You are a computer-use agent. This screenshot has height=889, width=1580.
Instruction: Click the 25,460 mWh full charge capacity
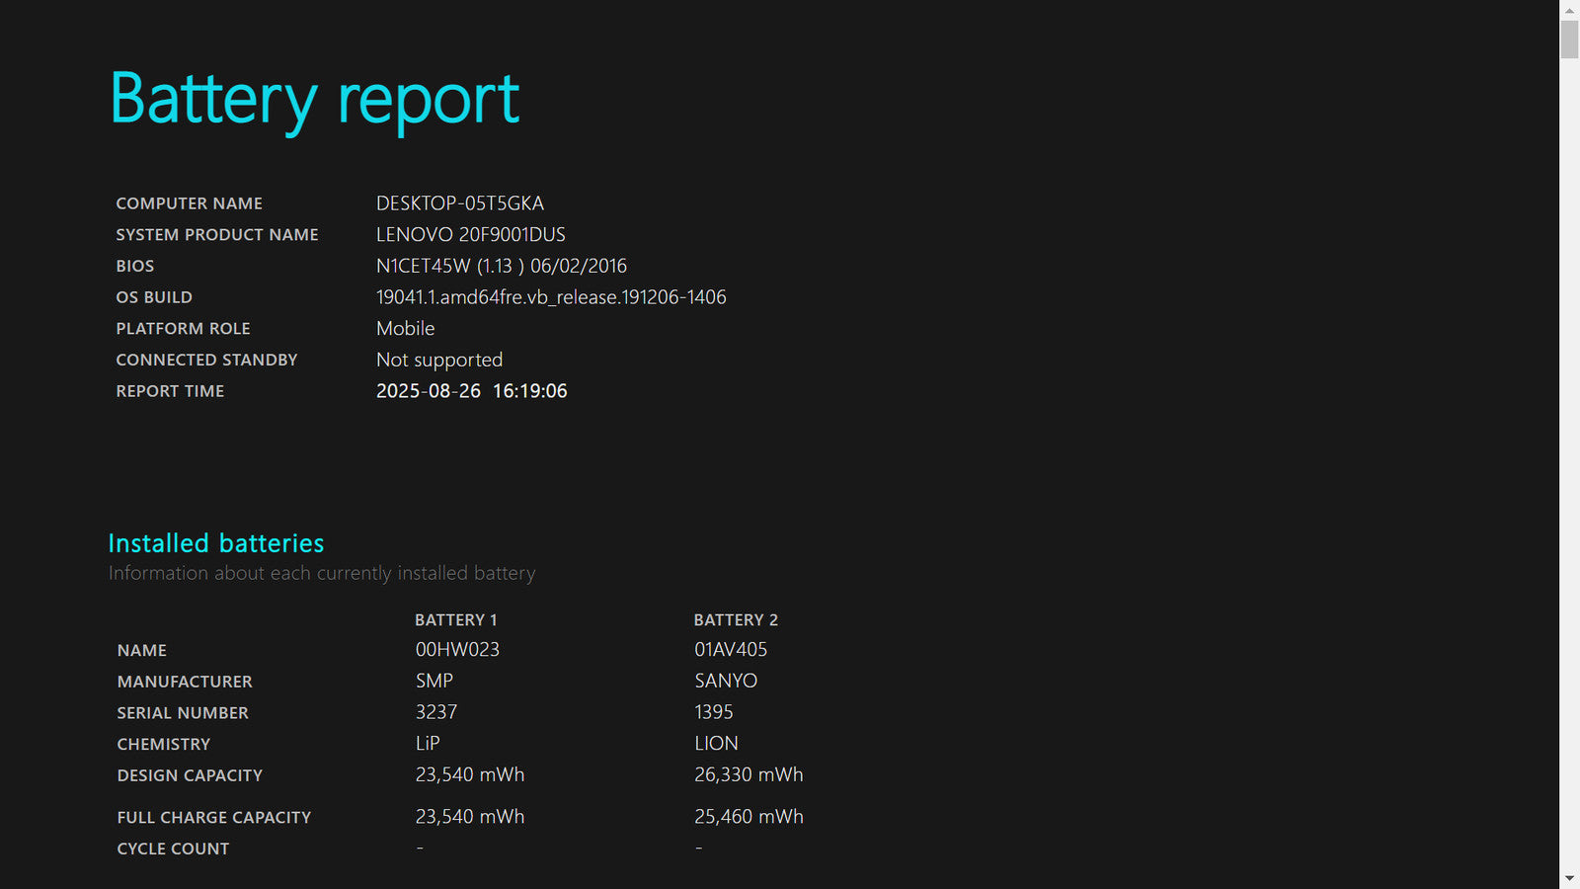pyautogui.click(x=749, y=817)
